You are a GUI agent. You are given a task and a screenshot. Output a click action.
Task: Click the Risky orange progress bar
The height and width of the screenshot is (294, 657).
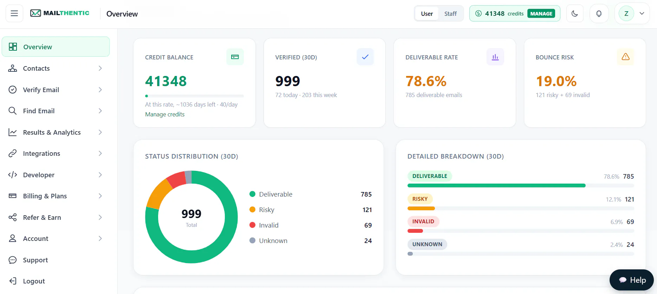421,208
